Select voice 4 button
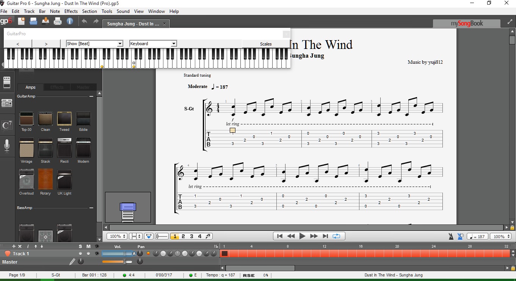516x281 pixels. coord(200,236)
